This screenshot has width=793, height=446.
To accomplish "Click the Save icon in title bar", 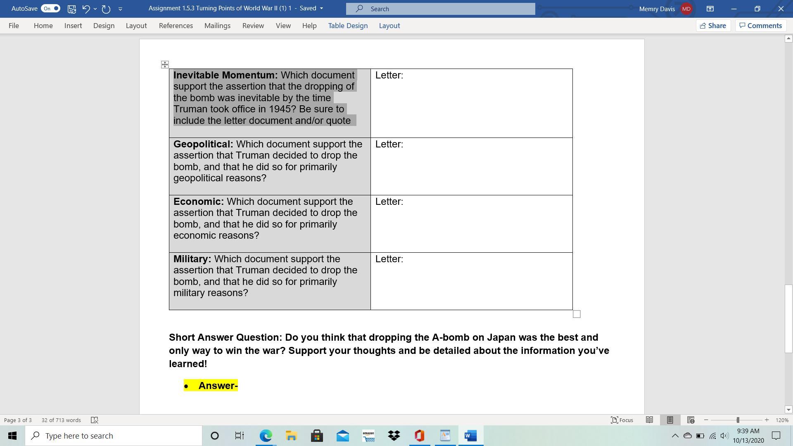I will 71,9.
